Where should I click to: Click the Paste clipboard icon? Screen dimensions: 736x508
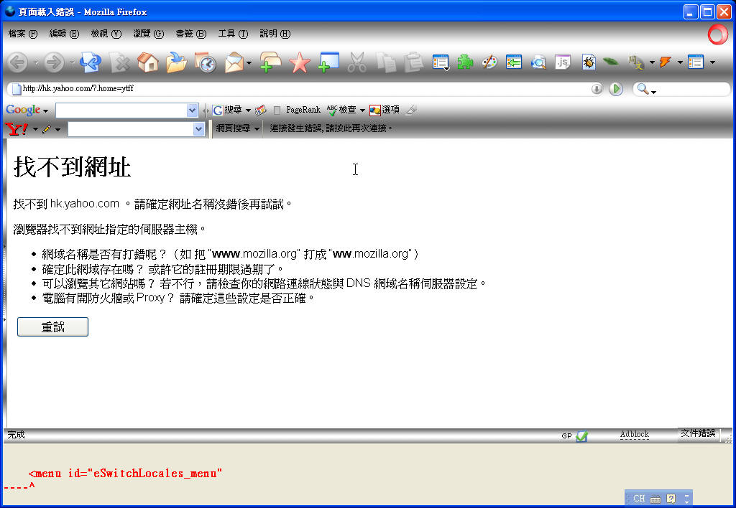click(x=414, y=62)
